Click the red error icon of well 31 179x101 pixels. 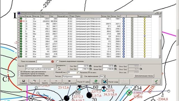pos(21,21)
